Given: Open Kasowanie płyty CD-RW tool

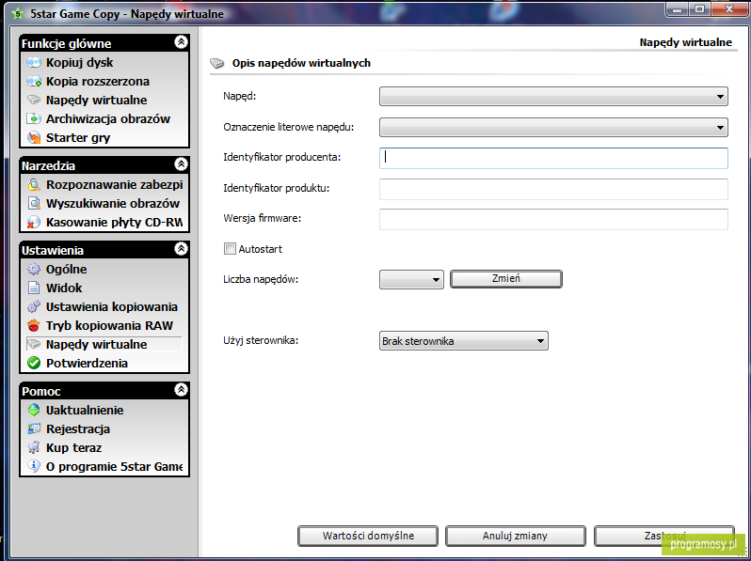Looking at the screenshot, I should [x=114, y=223].
